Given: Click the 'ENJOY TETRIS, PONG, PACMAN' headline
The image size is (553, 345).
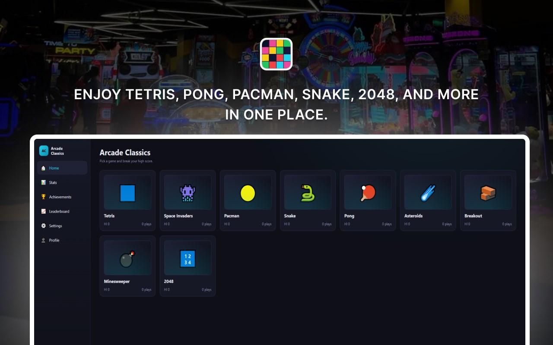Looking at the screenshot, I should (276, 104).
